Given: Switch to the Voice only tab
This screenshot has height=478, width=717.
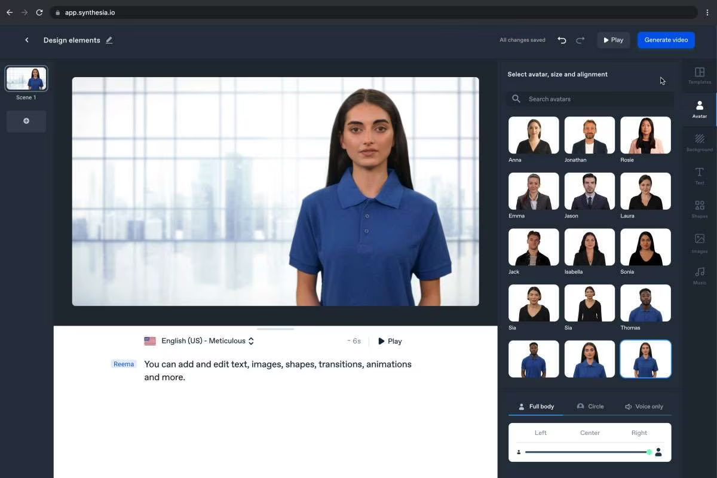Looking at the screenshot, I should (x=644, y=406).
